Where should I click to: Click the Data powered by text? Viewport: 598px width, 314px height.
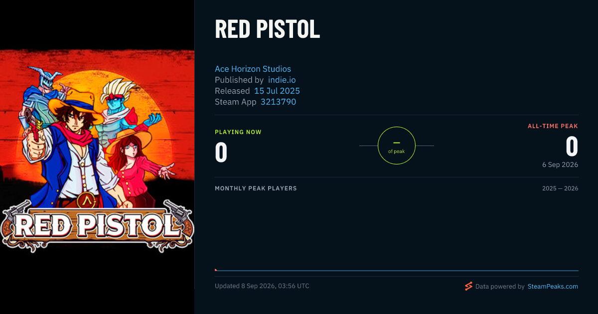pos(500,287)
